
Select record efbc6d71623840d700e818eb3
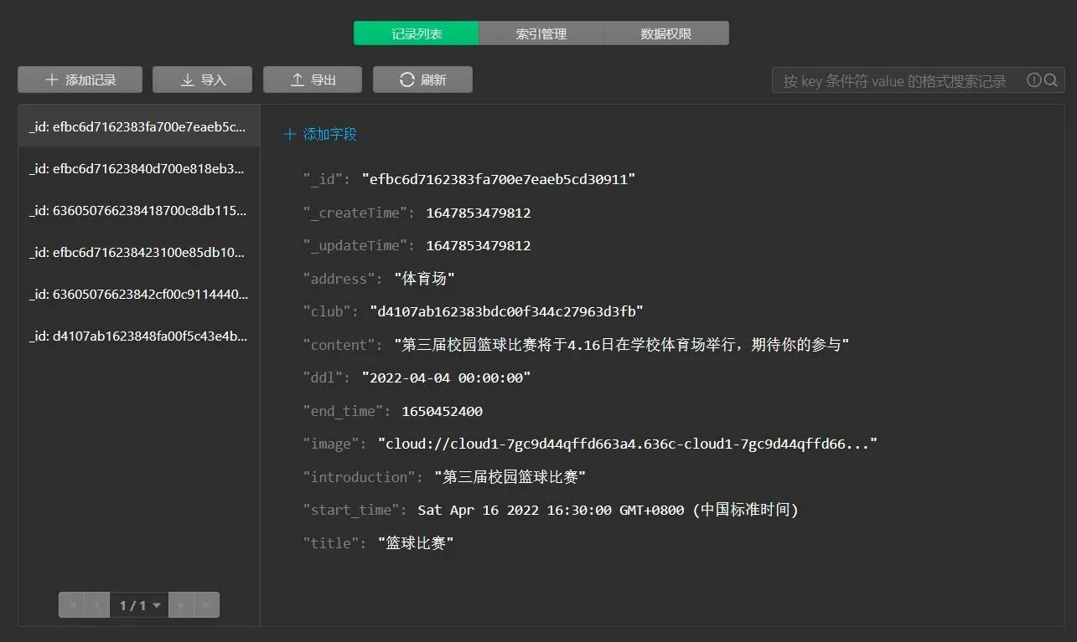point(139,168)
